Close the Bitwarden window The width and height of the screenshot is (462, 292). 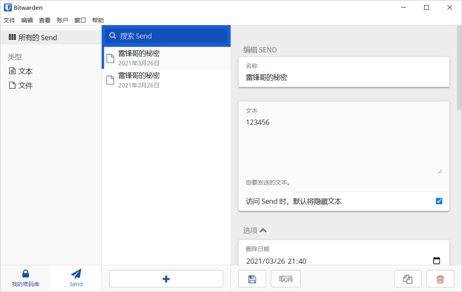point(450,7)
